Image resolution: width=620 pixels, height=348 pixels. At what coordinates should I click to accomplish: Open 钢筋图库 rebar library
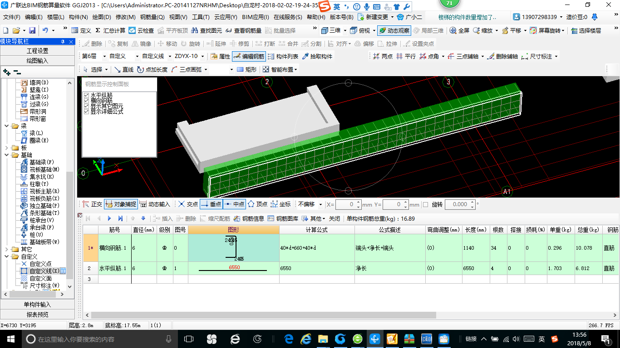point(283,218)
